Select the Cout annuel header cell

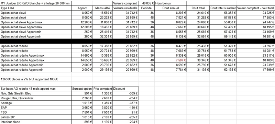[x=170, y=8]
